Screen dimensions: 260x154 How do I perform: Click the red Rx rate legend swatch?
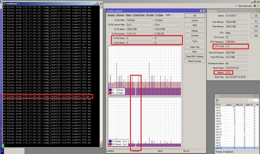pos(110,93)
